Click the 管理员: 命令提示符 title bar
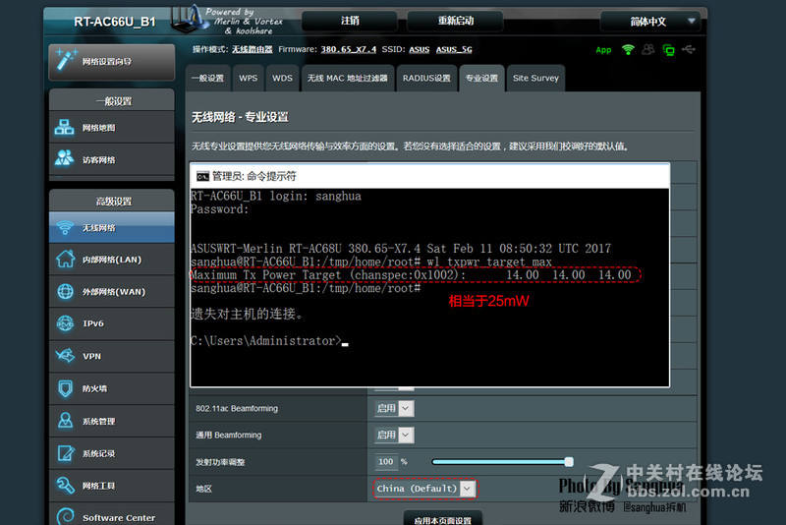Image resolution: width=786 pixels, height=525 pixels. [429, 176]
